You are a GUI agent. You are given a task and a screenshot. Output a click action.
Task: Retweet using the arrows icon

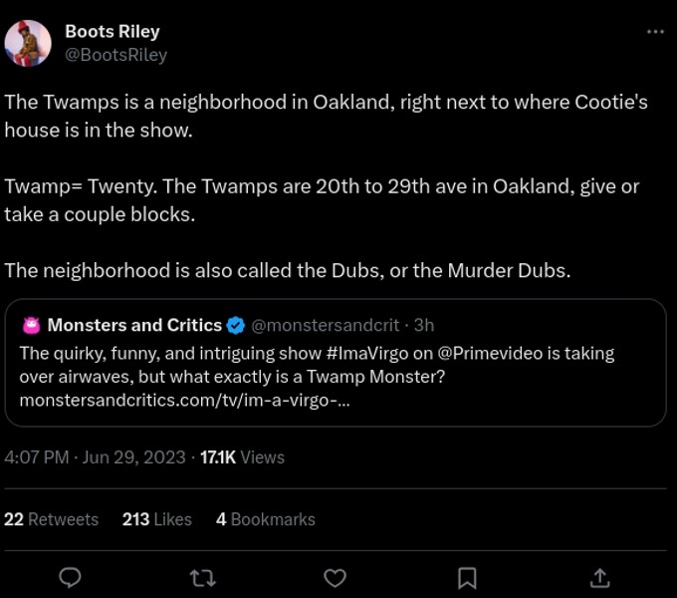coord(203,578)
